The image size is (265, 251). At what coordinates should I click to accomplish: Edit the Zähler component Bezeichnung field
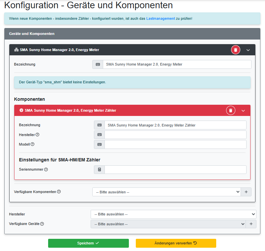[x=175, y=125]
